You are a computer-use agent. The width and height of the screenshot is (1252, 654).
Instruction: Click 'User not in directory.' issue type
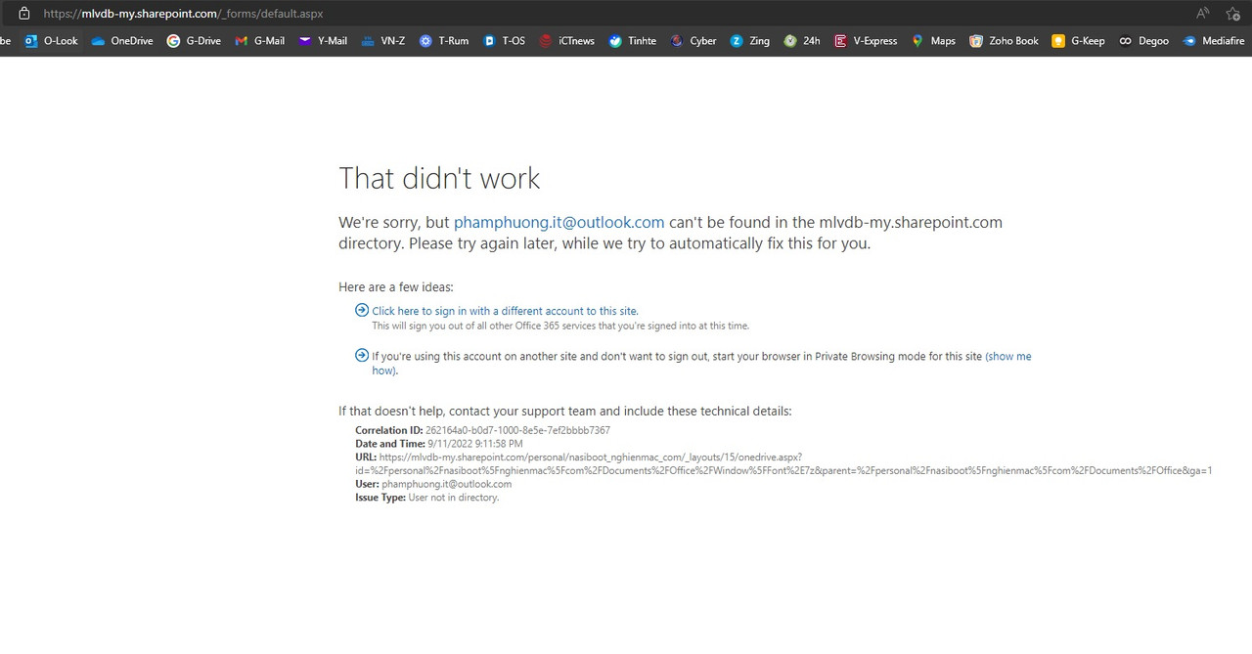coord(454,498)
